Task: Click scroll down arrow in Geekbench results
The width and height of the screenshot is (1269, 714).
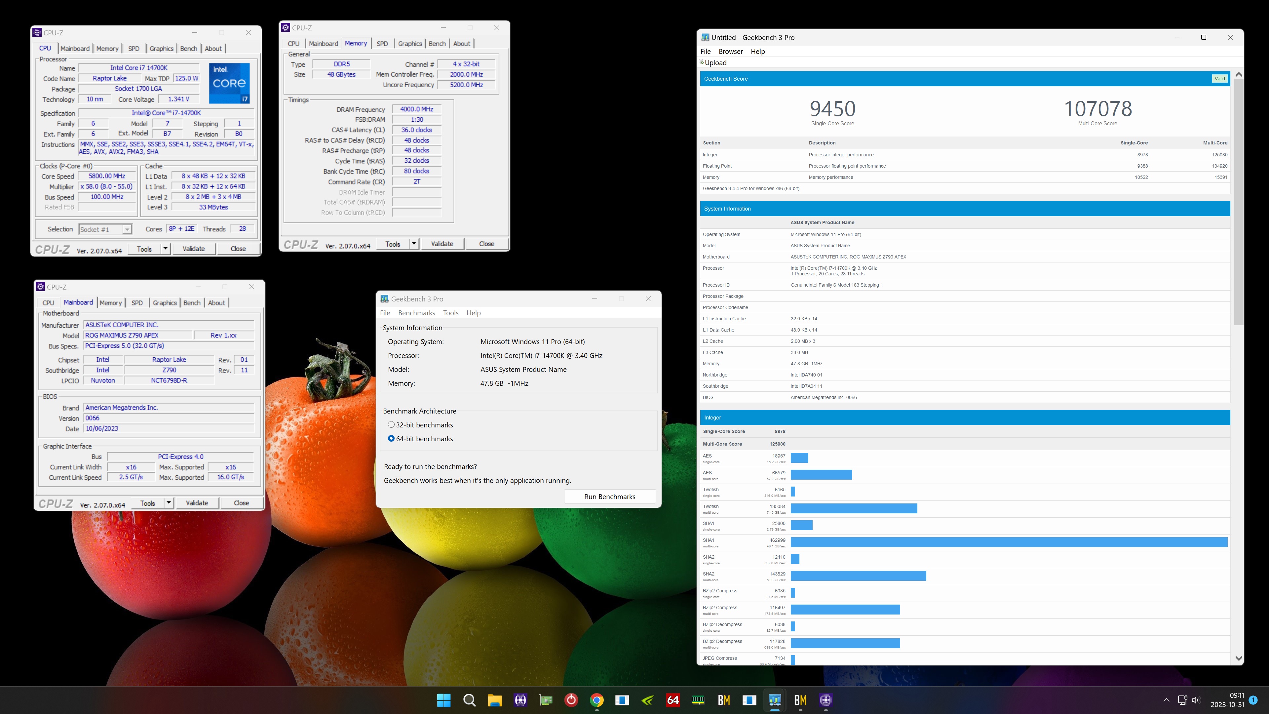Action: pyautogui.click(x=1239, y=658)
